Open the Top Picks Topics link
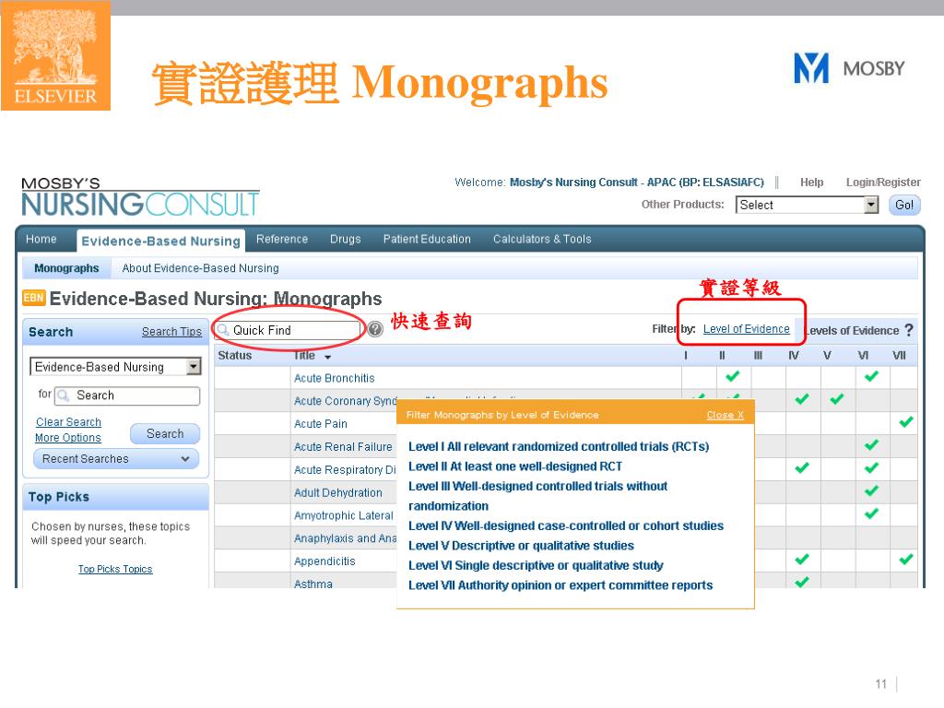This screenshot has width=944, height=708. (115, 569)
